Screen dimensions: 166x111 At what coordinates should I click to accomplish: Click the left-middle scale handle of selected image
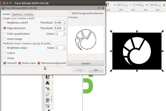[x=111, y=51]
